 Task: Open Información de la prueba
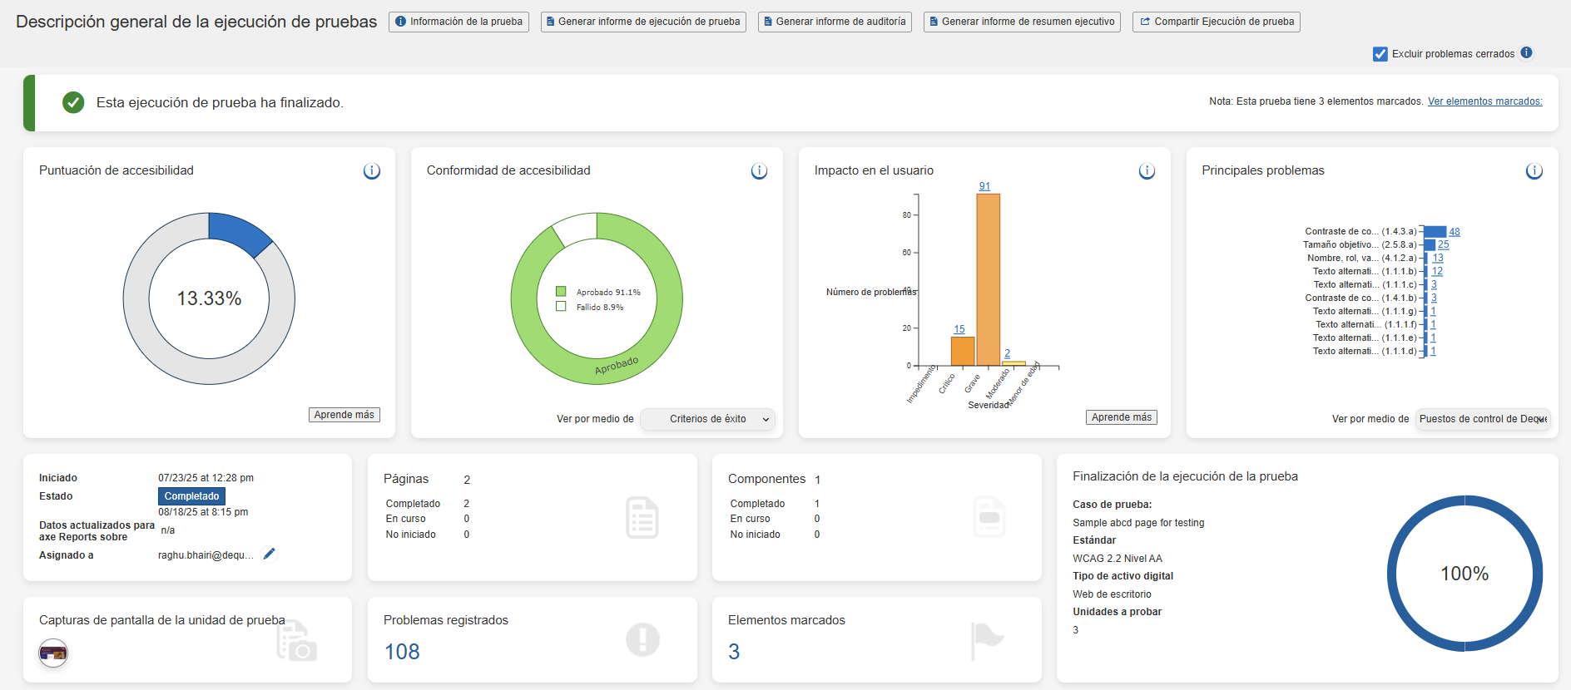(x=458, y=22)
